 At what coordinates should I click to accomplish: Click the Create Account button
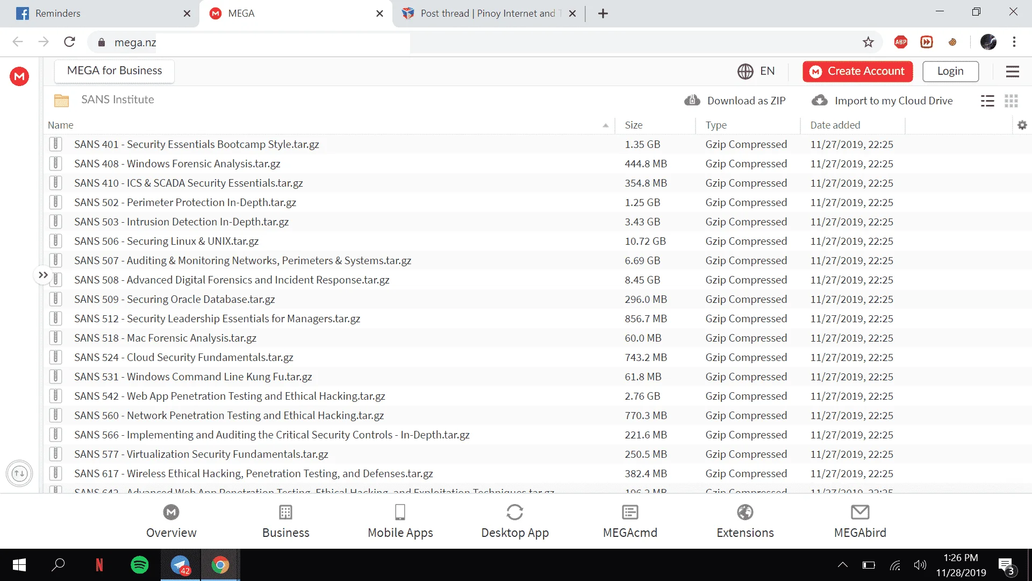pyautogui.click(x=858, y=71)
